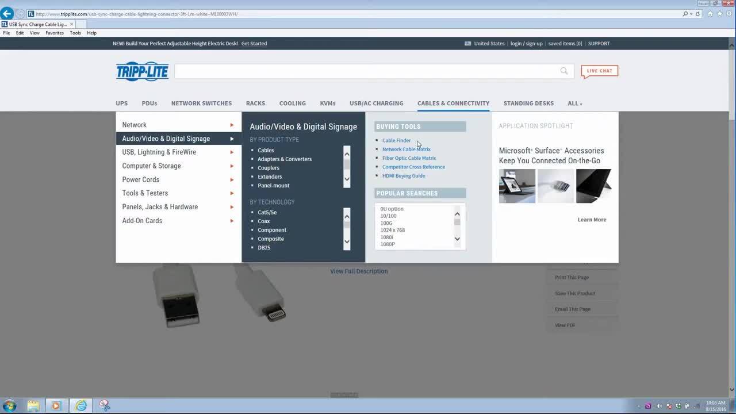Open the File menu

click(6, 33)
